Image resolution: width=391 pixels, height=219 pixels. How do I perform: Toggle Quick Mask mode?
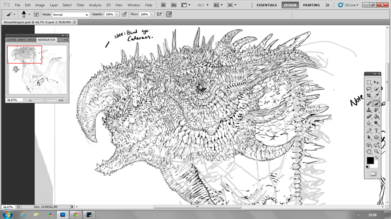coord(373,174)
